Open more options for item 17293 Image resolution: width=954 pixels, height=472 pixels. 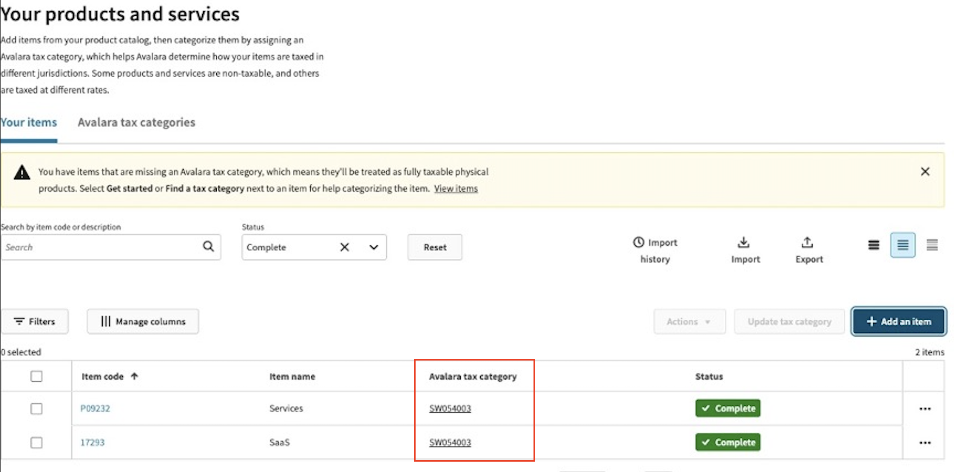point(925,443)
